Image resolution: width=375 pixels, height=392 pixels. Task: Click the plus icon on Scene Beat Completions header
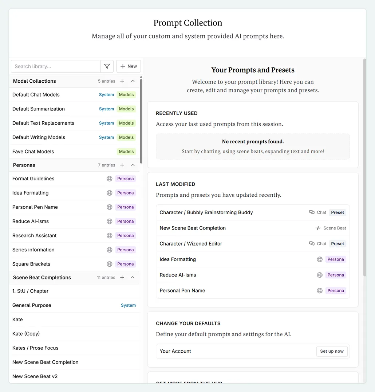pos(122,277)
